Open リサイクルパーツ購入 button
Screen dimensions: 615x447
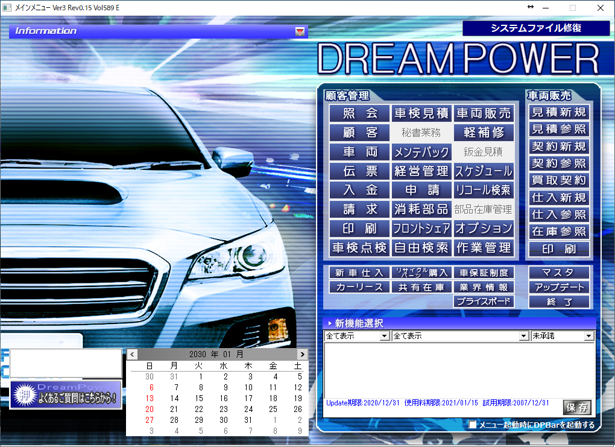[421, 273]
